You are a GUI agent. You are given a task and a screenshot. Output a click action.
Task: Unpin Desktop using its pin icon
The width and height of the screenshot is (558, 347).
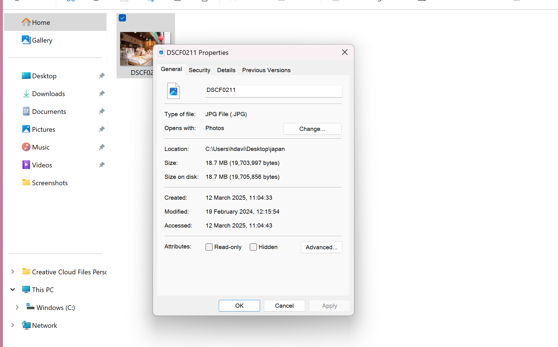pyautogui.click(x=102, y=75)
